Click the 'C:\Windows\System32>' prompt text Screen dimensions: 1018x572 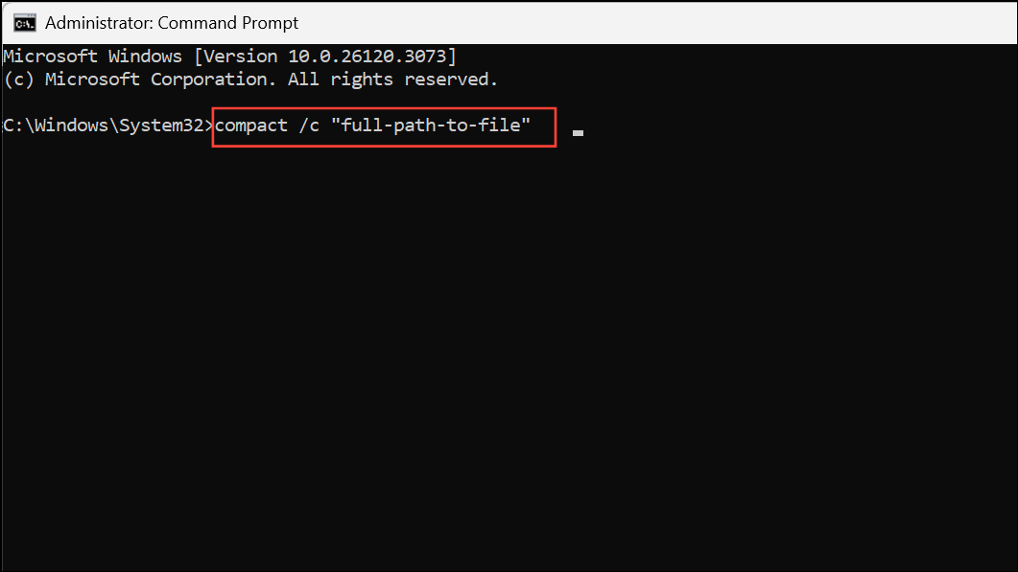108,126
